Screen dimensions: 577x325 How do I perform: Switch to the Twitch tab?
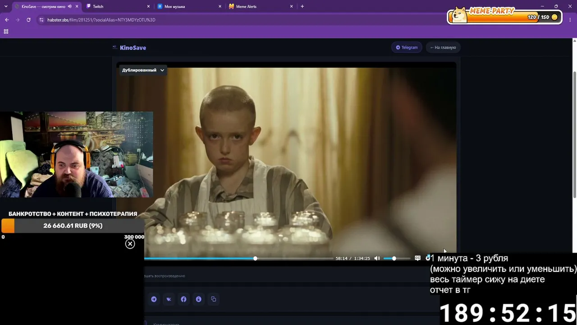tap(118, 6)
